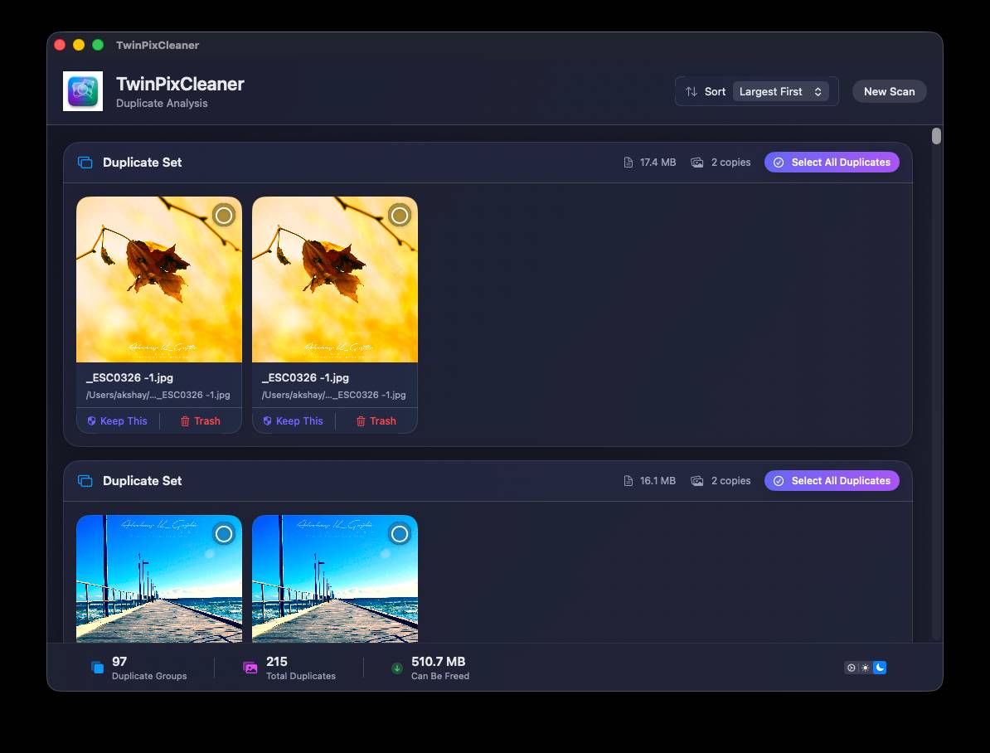Switch to light mode with sun icon

(865, 668)
